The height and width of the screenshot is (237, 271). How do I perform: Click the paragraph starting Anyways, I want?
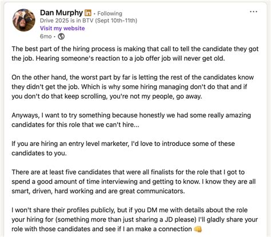click(x=131, y=120)
